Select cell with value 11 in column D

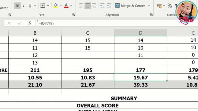pos(140,55)
